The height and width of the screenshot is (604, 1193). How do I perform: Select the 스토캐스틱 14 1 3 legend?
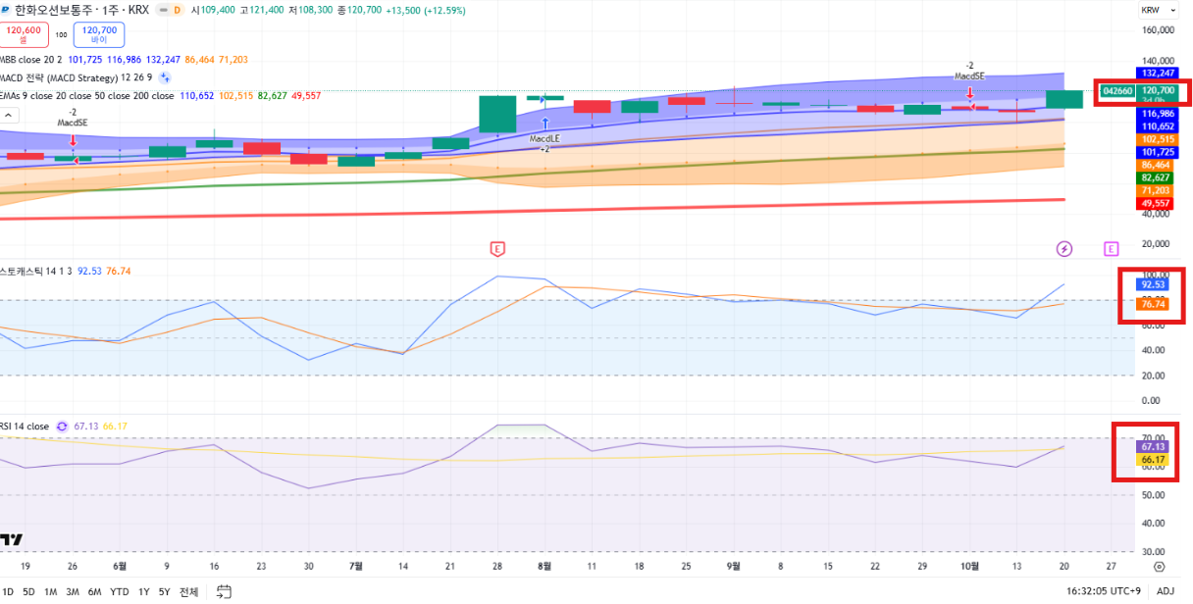point(37,270)
